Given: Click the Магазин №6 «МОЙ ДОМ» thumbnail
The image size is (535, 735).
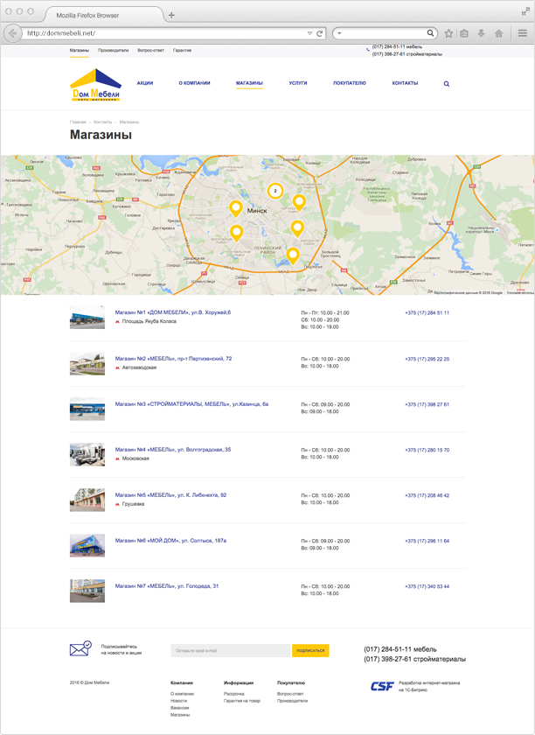Looking at the screenshot, I should tap(87, 545).
